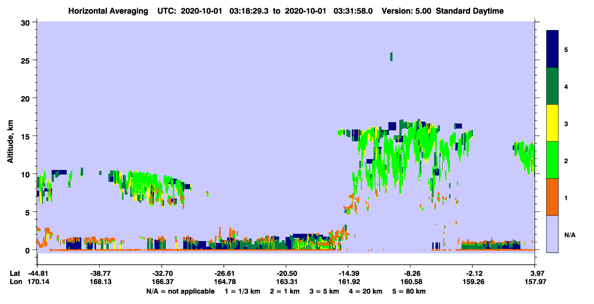Click the longitude value 160.58
Viewport: 594px width, 304px height.
411,282
